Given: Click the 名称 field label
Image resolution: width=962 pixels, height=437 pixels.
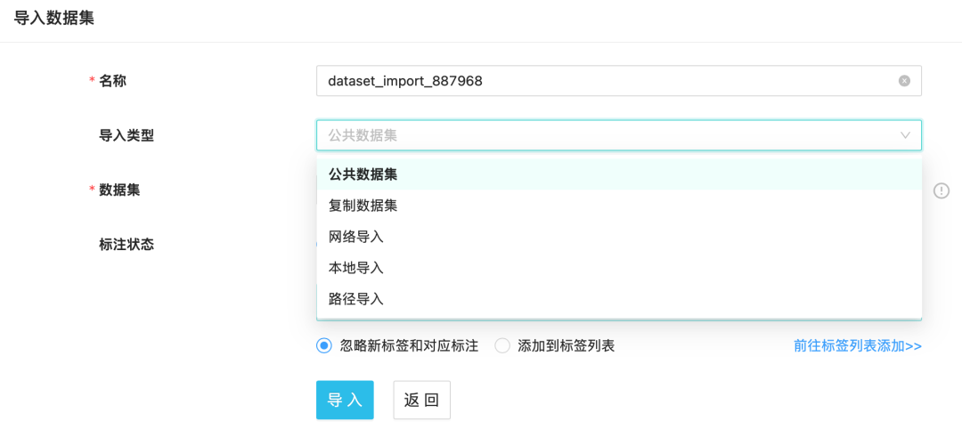Looking at the screenshot, I should pos(112,81).
